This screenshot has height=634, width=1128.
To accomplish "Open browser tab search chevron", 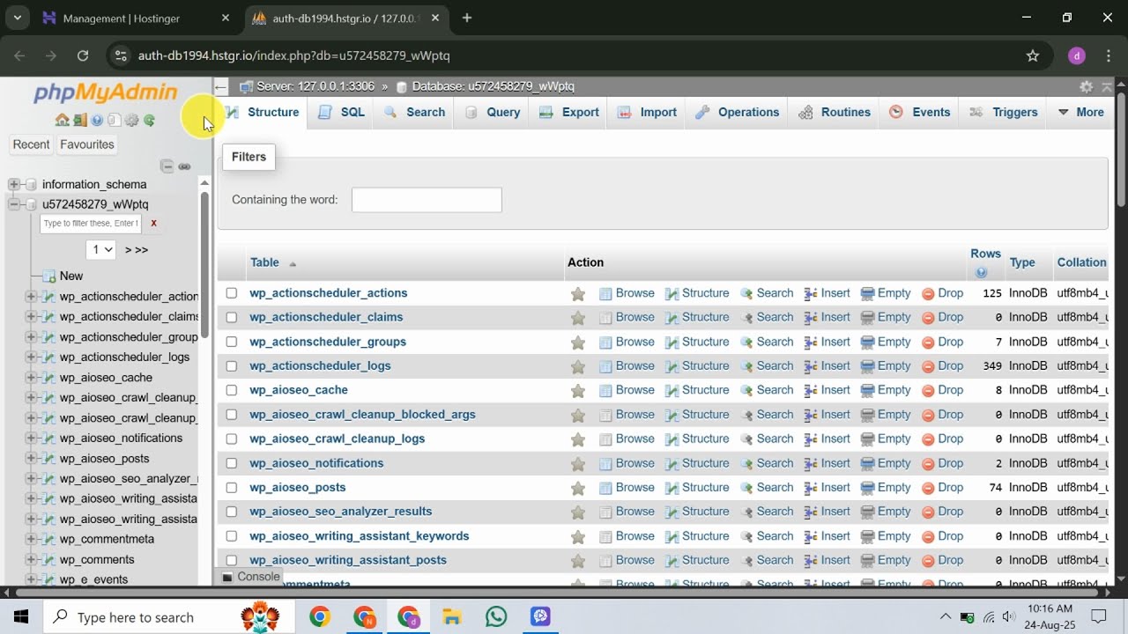I will tap(17, 18).
